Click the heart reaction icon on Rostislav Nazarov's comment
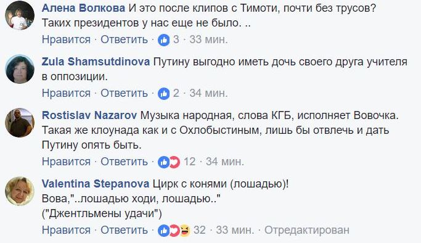The image size is (421, 243). tap(175, 162)
